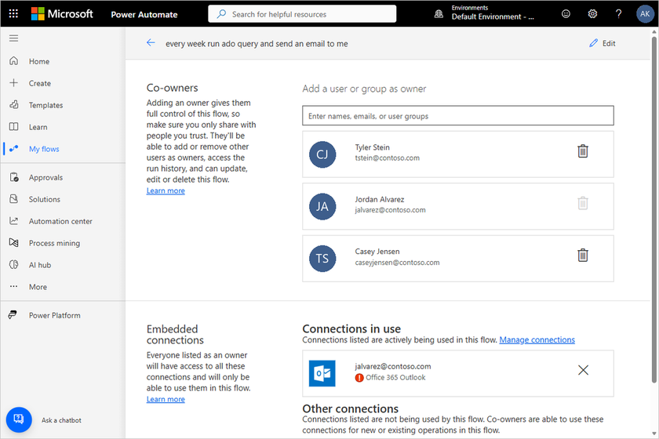The height and width of the screenshot is (439, 659).
Task: Click the Casey Jensen name
Action: click(377, 251)
